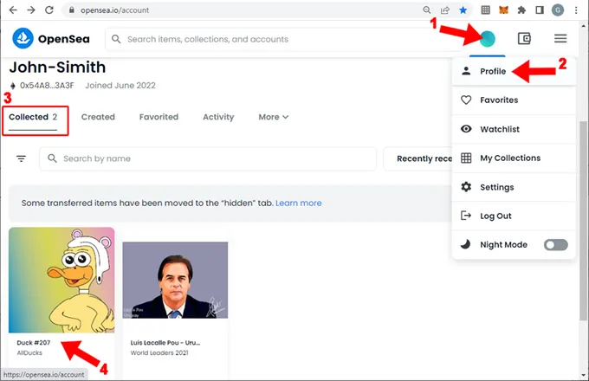This screenshot has height=381, width=589.
Task: Expand the More tab dropdown
Action: 273,117
